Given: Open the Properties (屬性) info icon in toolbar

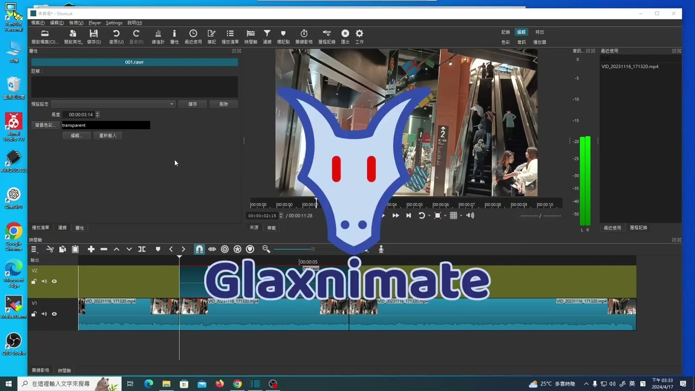Looking at the screenshot, I should point(174,34).
